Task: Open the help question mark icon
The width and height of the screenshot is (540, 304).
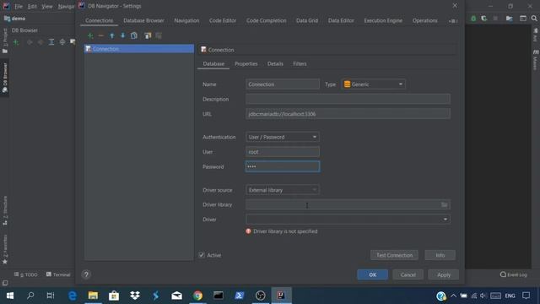Action: coord(86,274)
